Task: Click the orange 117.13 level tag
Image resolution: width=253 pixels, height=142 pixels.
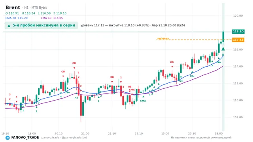Action: (x=238, y=39)
